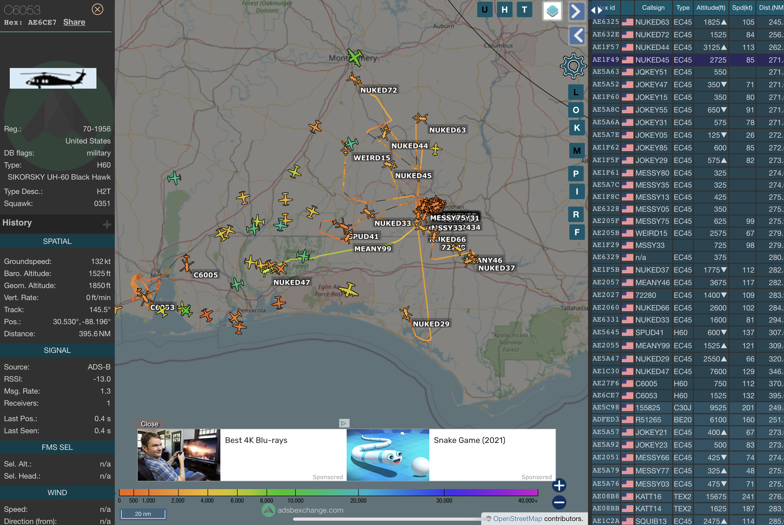Sort table by Spd(kt) column
Screen dimensions: 784x525
click(742, 8)
